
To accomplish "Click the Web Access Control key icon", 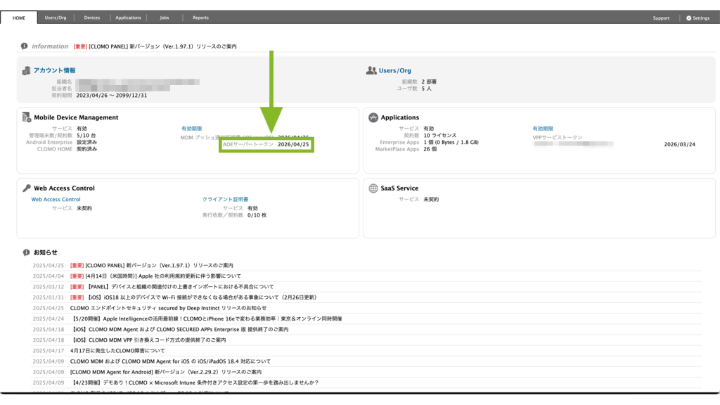I will pyautogui.click(x=27, y=188).
